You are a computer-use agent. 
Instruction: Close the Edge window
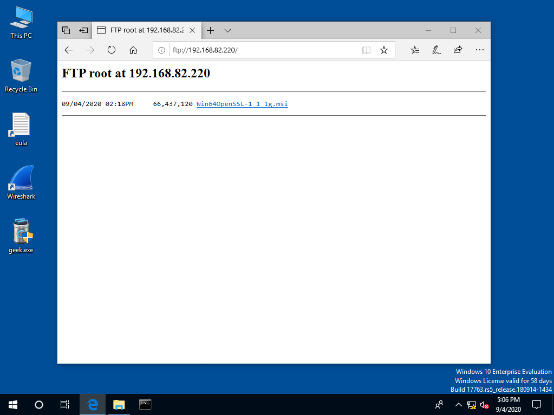click(x=478, y=30)
